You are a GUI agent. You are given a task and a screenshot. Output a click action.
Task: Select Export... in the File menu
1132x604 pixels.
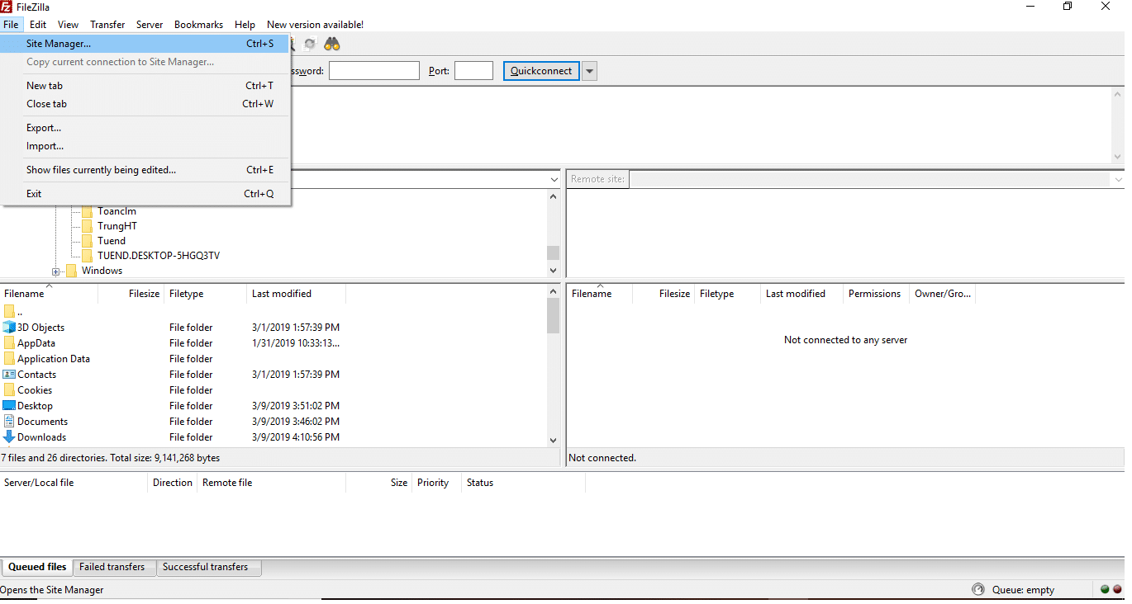click(x=145, y=128)
